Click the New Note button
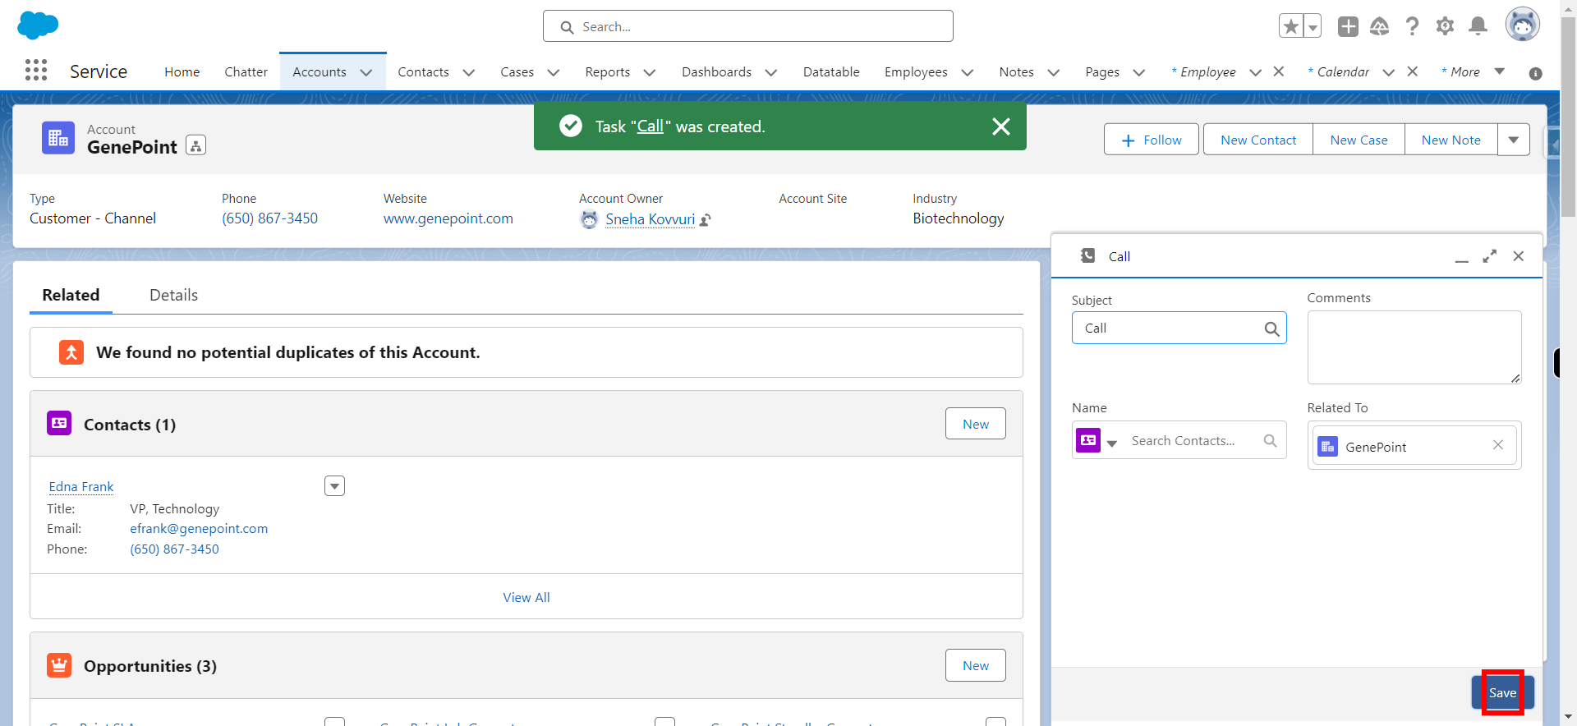 tap(1451, 140)
